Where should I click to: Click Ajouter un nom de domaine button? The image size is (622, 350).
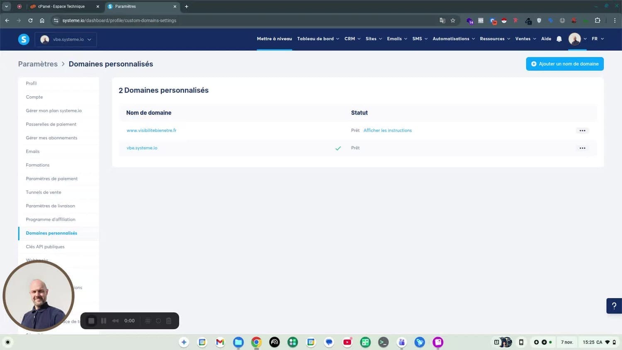(564, 64)
